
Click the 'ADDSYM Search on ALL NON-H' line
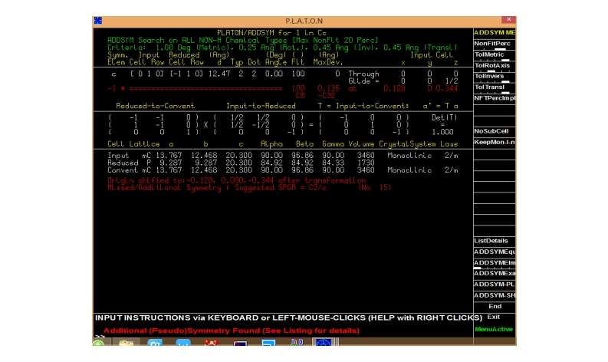pyautogui.click(x=242, y=40)
